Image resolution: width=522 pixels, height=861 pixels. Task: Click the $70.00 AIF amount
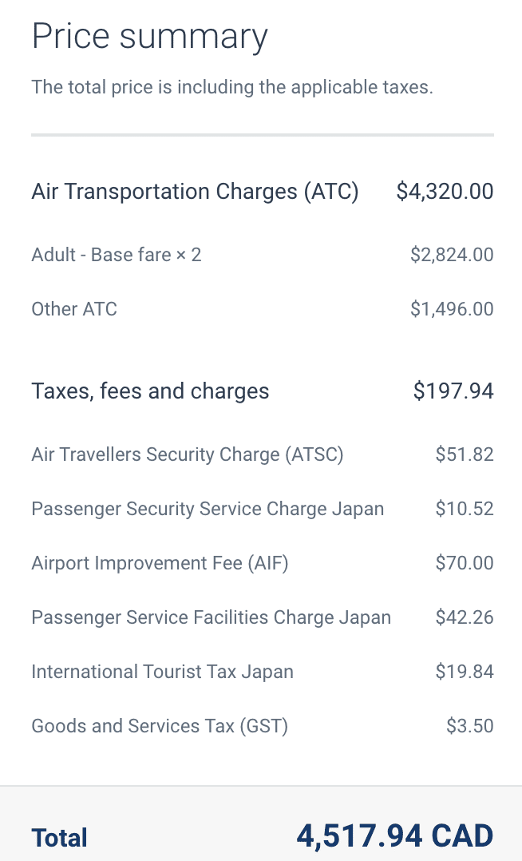(465, 563)
